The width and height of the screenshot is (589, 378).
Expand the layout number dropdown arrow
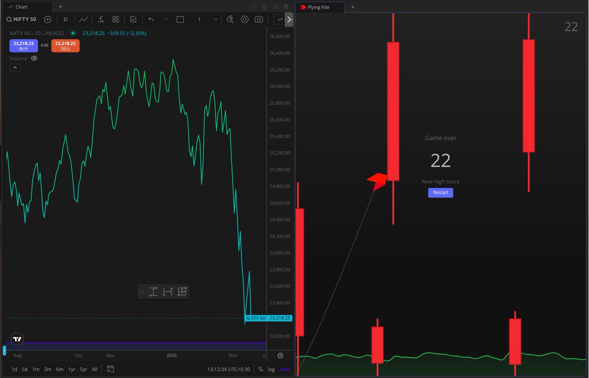(215, 20)
